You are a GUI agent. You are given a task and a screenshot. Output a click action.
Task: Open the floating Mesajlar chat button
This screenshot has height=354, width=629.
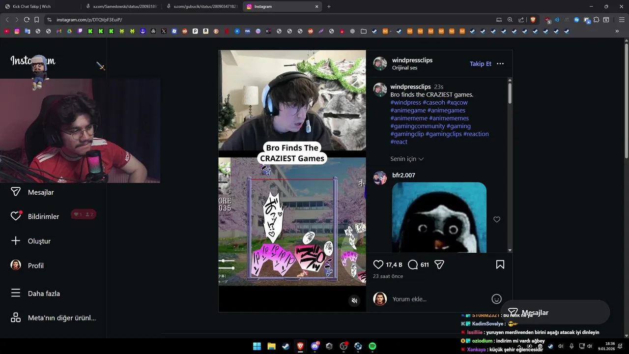click(555, 313)
